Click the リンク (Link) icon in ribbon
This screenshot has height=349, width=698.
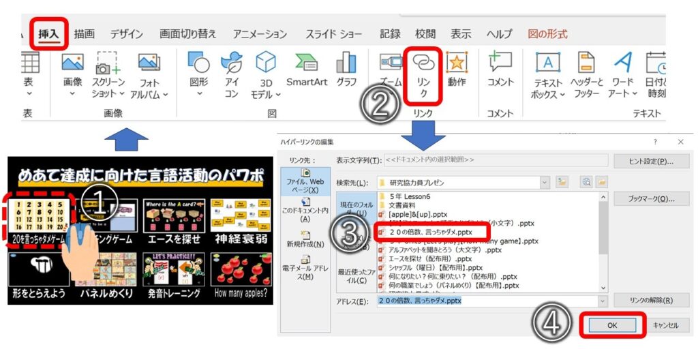[x=423, y=63]
